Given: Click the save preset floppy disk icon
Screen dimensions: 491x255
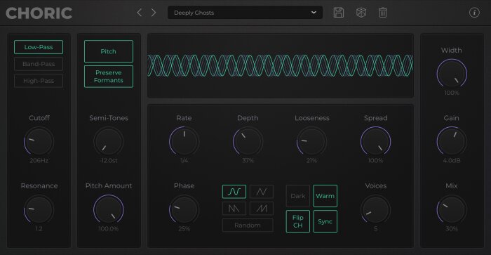Looking at the screenshot, I should tap(339, 13).
